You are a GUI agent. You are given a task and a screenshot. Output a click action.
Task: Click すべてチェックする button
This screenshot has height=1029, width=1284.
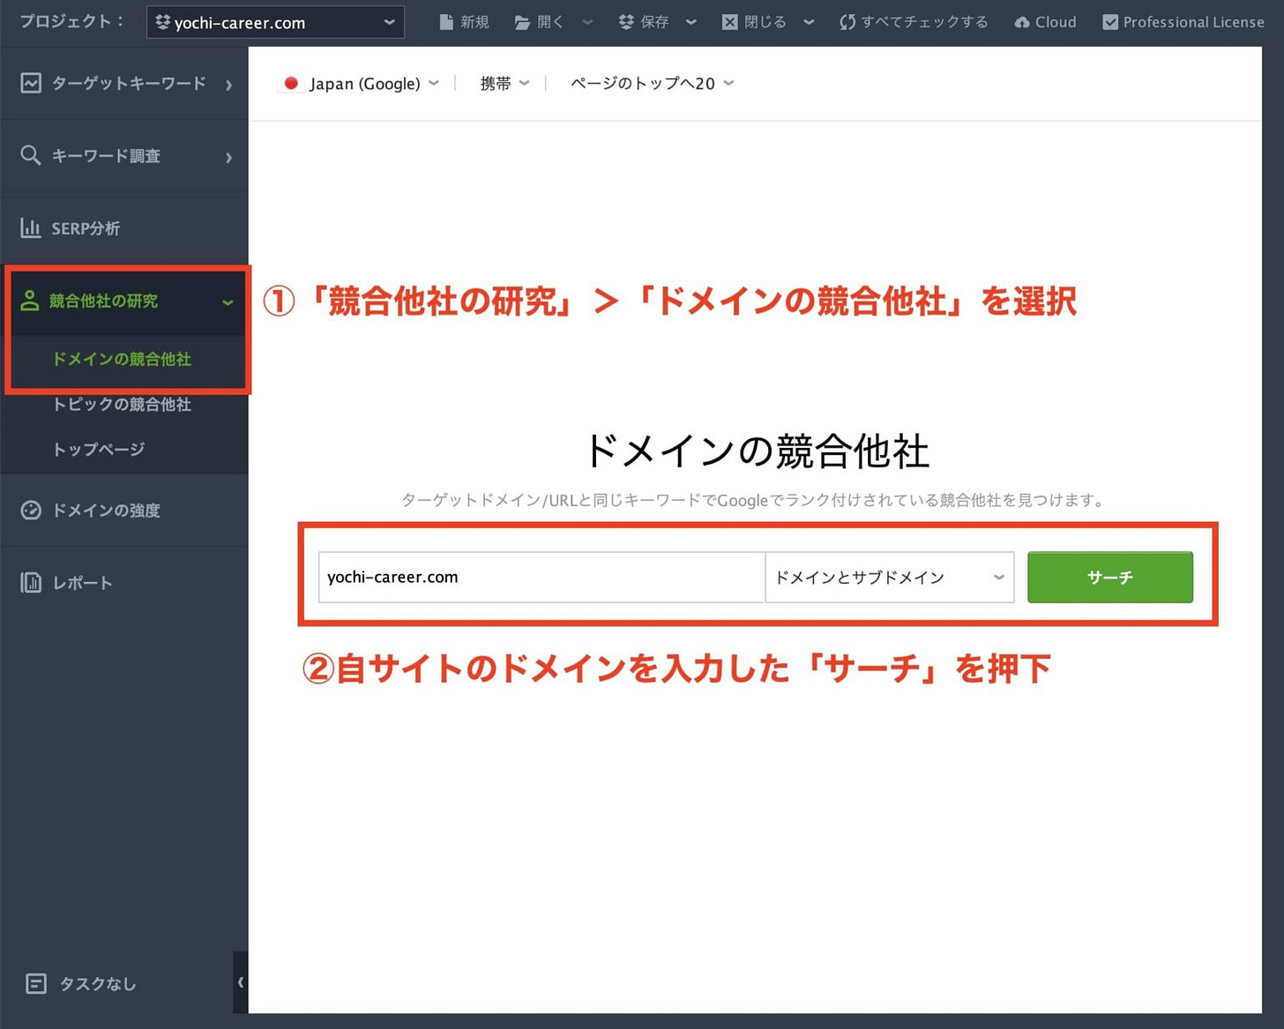pos(914,22)
